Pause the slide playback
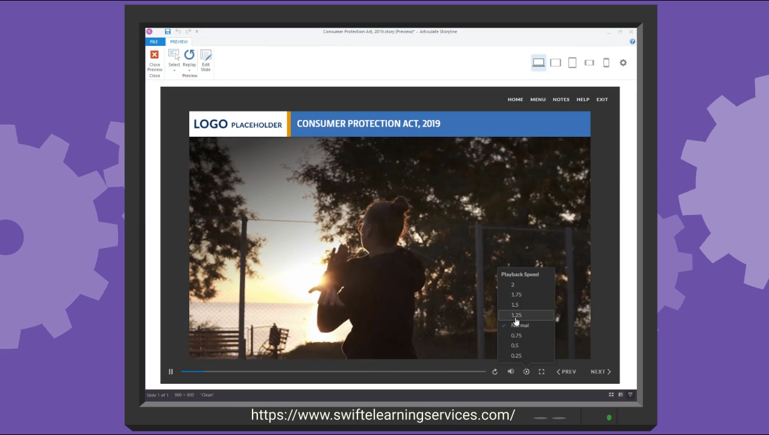Image resolution: width=769 pixels, height=435 pixels. click(x=171, y=372)
